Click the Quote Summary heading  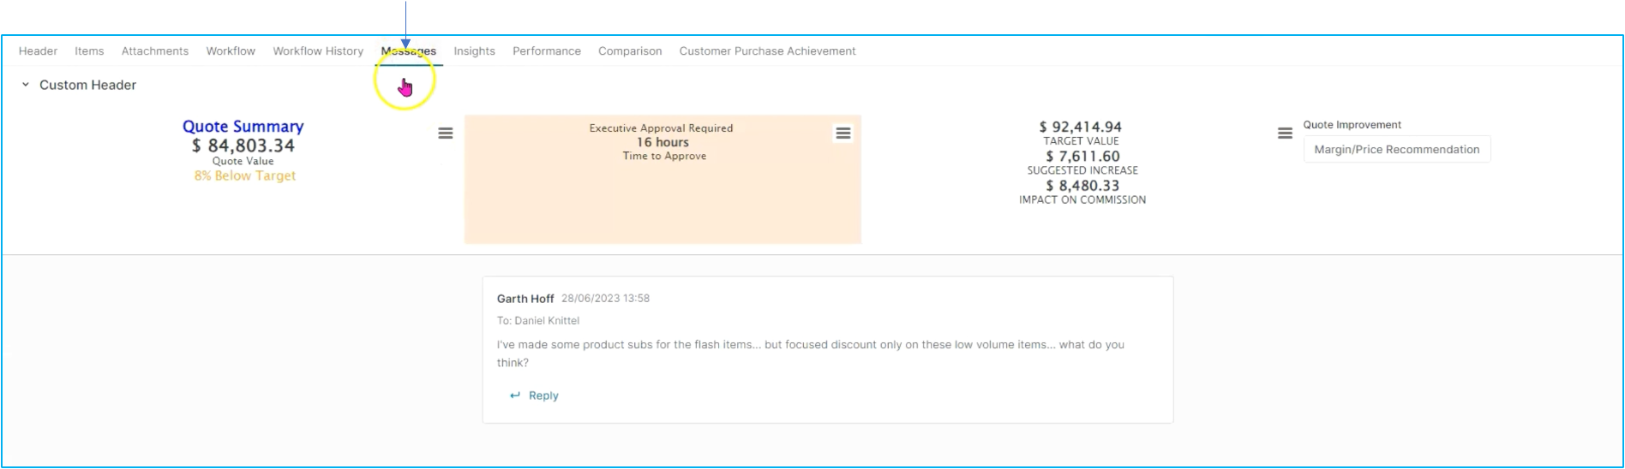click(243, 127)
